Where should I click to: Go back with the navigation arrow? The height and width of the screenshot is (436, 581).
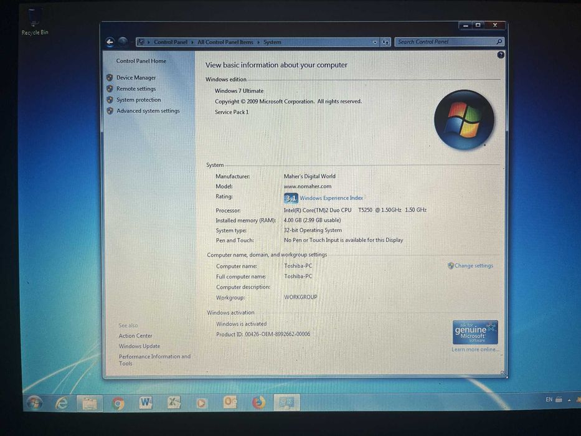[110, 42]
